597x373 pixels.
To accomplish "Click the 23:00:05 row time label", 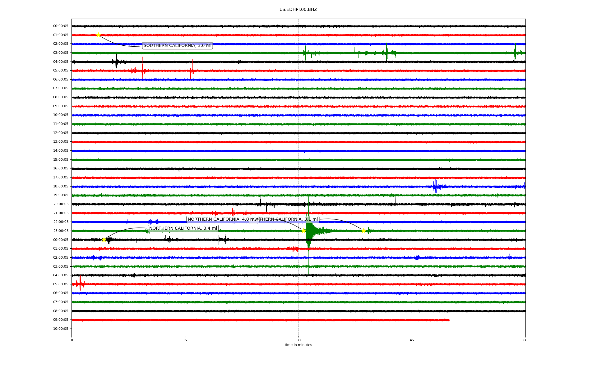I will click(61, 231).
